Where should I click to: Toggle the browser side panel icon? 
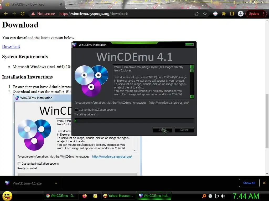232,14
